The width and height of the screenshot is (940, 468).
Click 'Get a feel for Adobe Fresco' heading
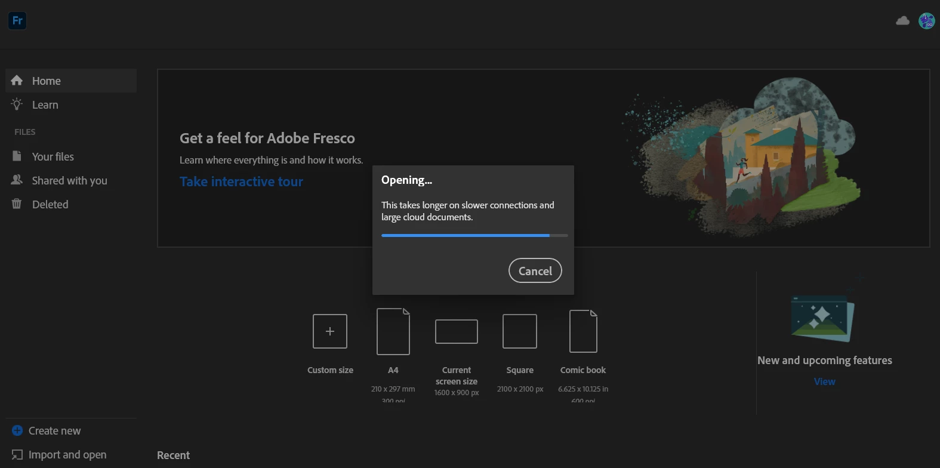pyautogui.click(x=267, y=138)
